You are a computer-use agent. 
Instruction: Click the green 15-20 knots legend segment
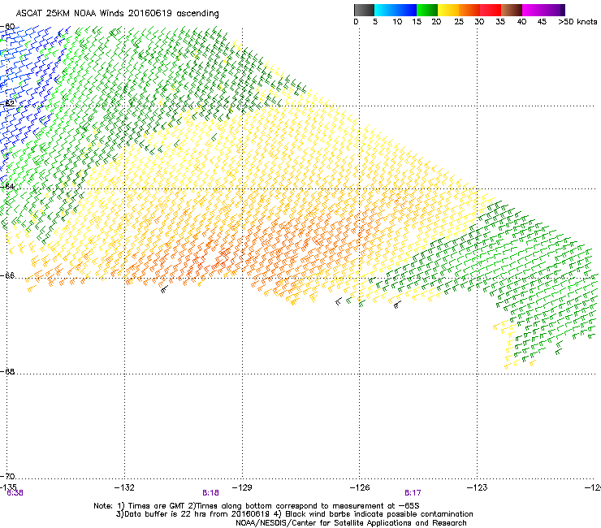click(x=427, y=10)
